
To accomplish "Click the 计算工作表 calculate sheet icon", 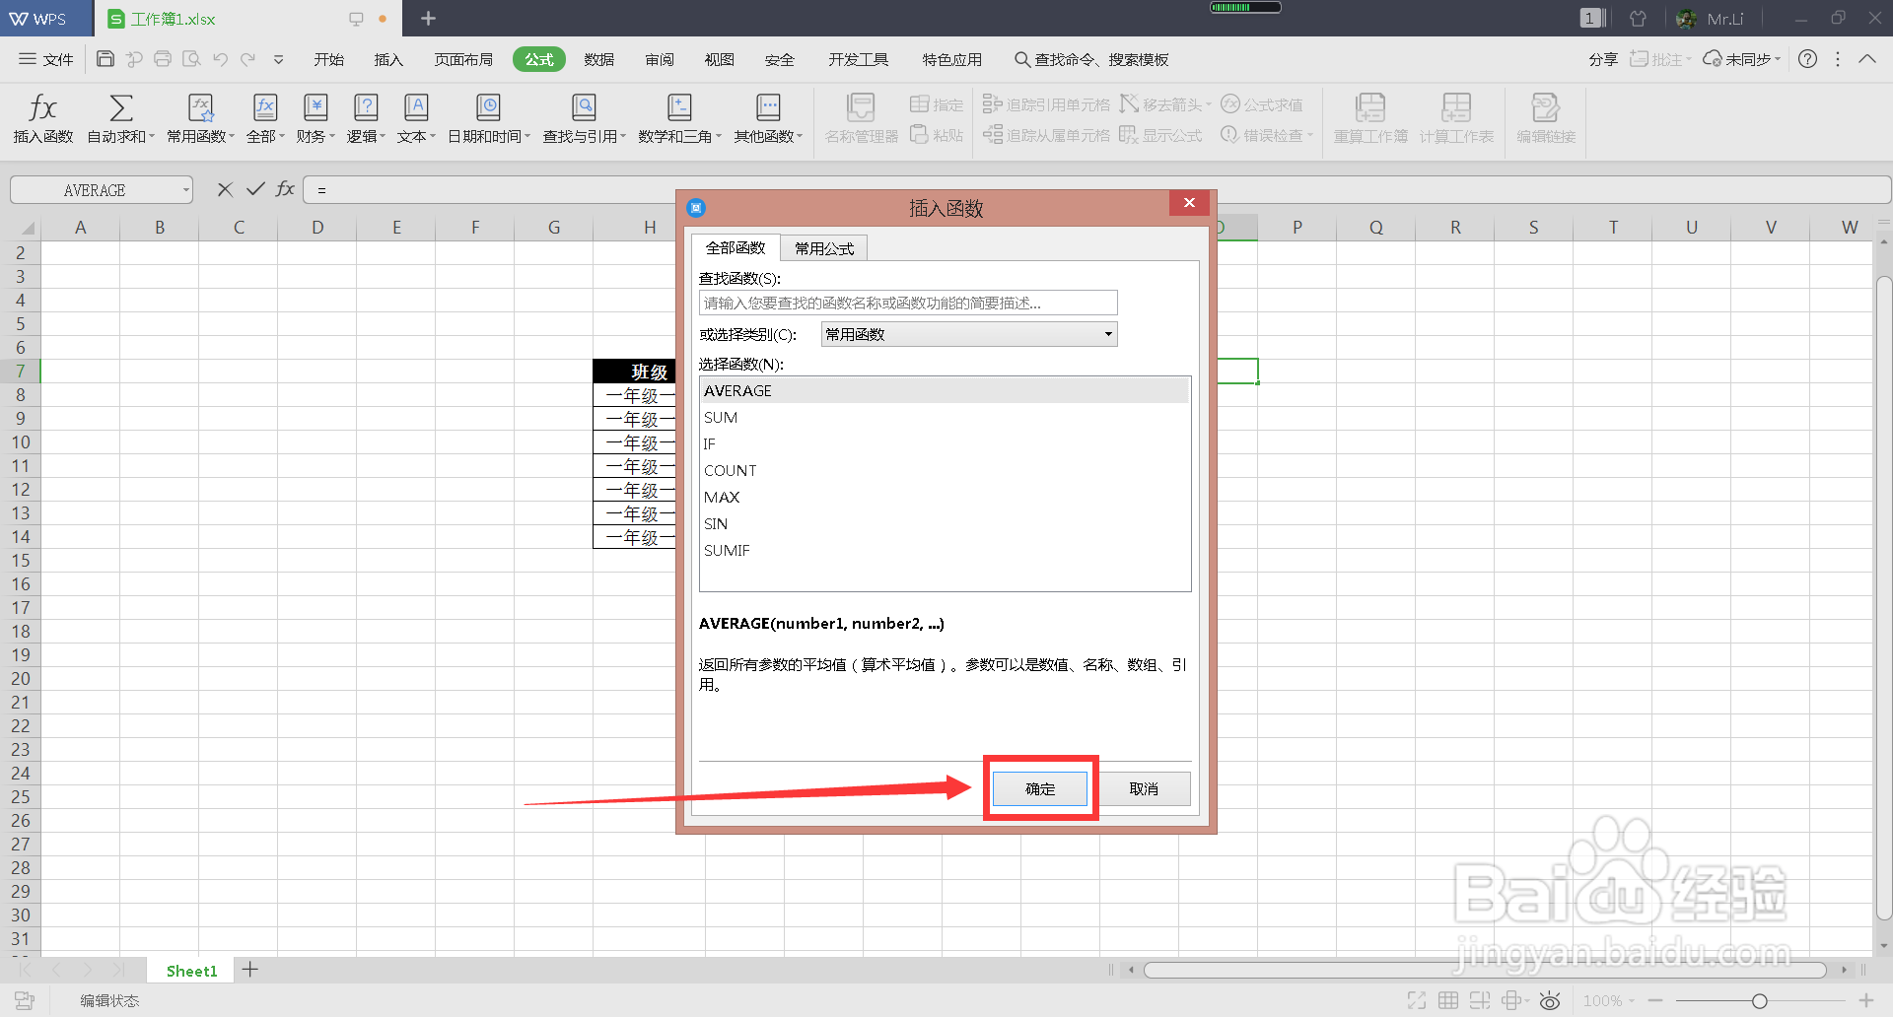I will (1456, 106).
